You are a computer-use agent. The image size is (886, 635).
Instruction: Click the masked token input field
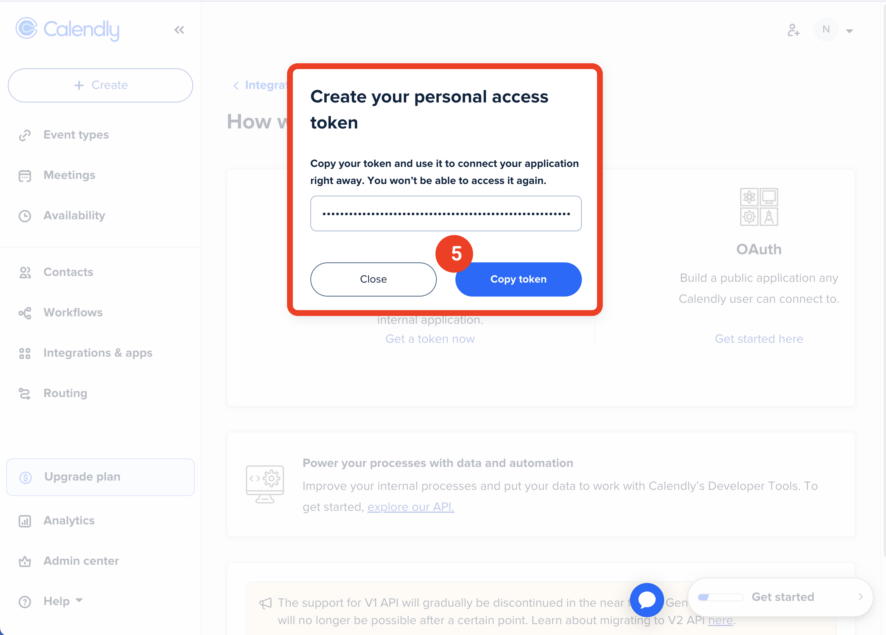tap(446, 214)
